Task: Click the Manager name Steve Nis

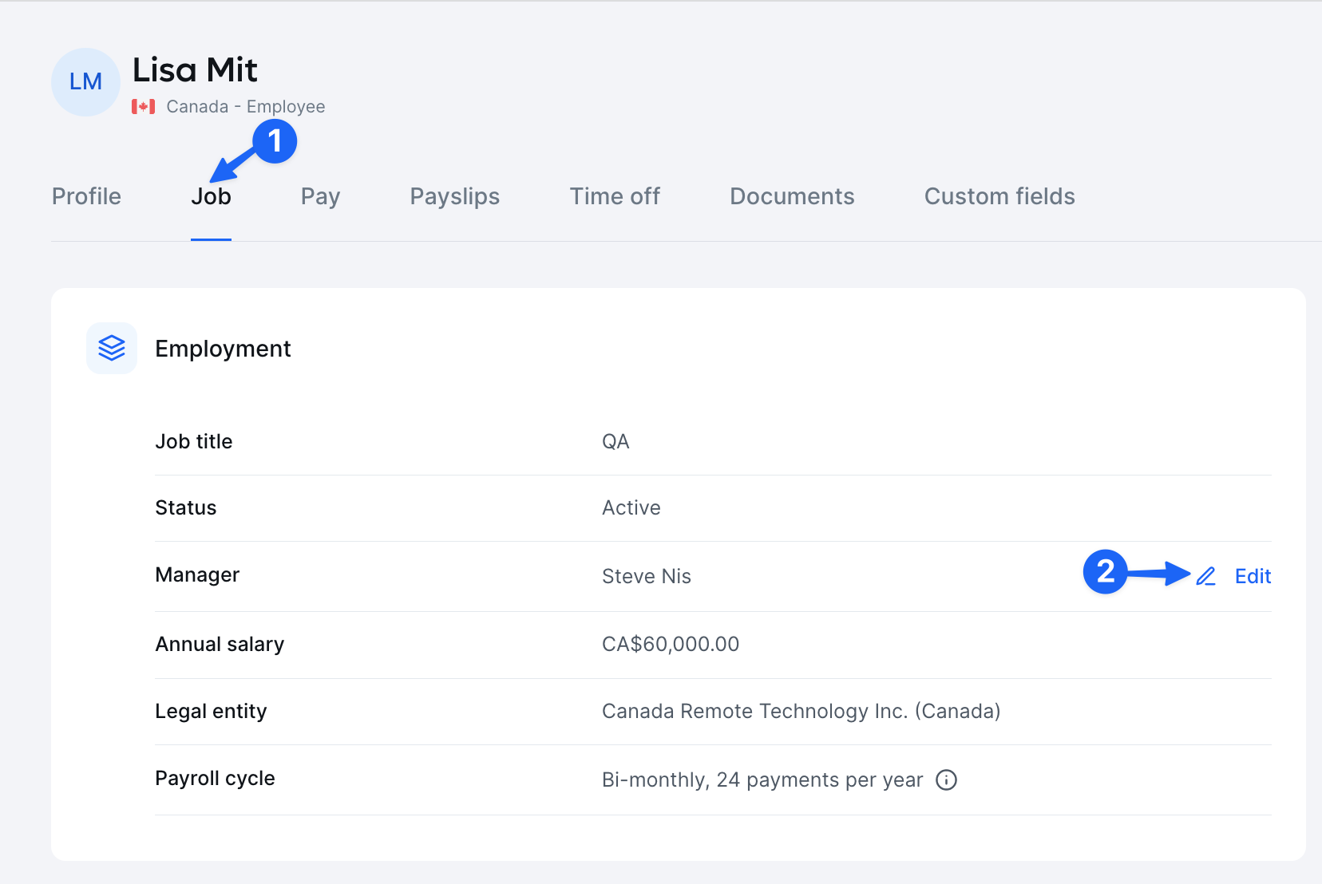Action: (x=647, y=576)
